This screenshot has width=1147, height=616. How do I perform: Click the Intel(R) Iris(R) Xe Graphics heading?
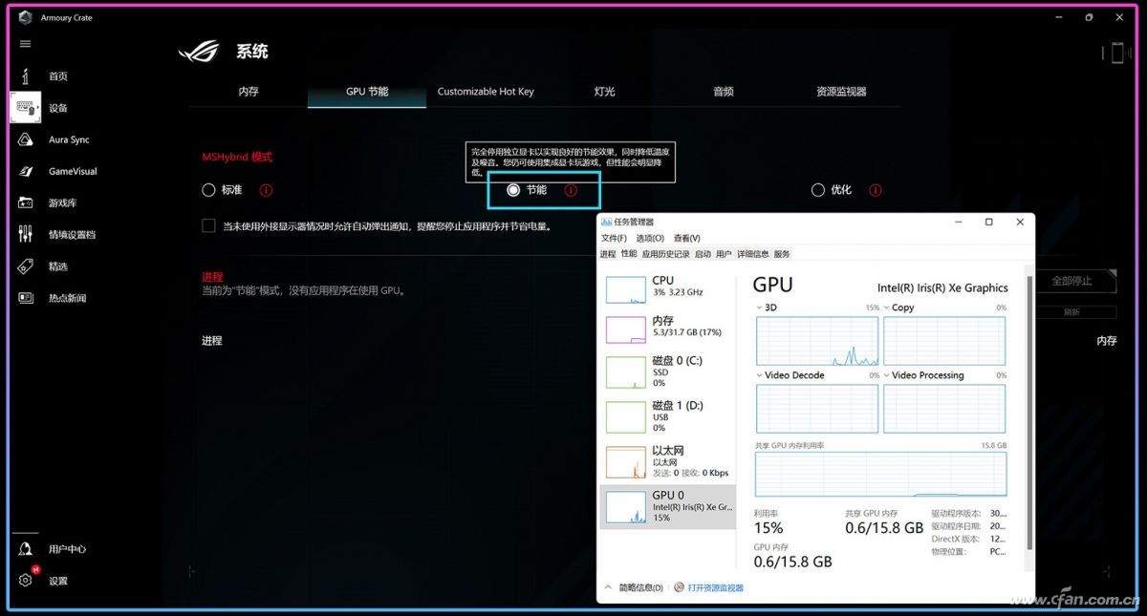[x=942, y=287]
